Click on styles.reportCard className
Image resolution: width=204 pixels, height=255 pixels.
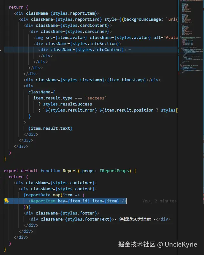(x=79, y=19)
